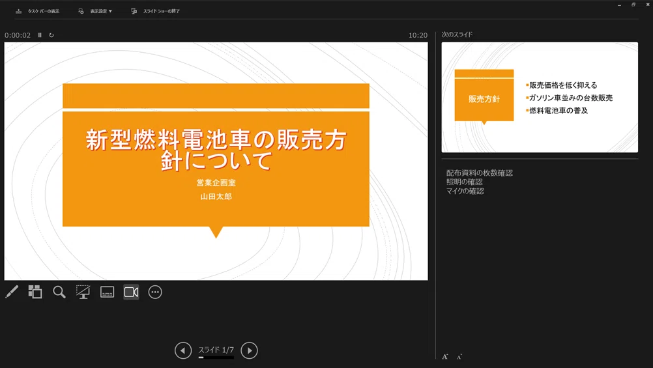Open more slide show options

click(155, 292)
